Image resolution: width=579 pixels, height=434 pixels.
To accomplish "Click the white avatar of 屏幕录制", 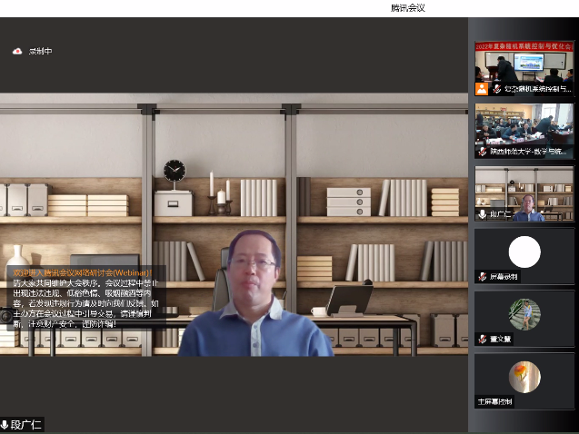I will click(524, 252).
